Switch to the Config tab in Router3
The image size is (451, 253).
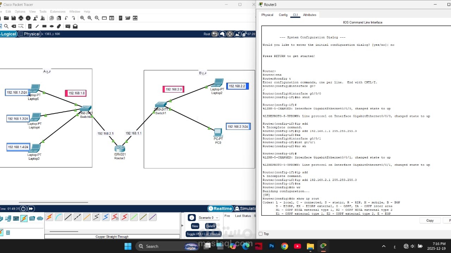click(x=283, y=15)
